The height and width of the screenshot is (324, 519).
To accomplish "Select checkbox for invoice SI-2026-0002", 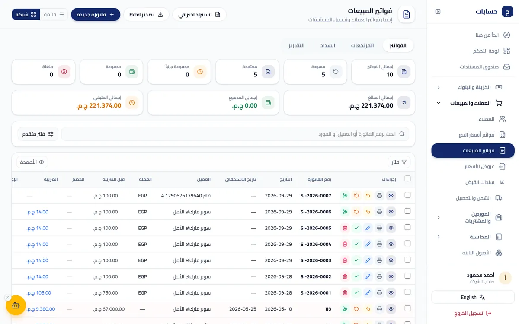I will [407, 276].
